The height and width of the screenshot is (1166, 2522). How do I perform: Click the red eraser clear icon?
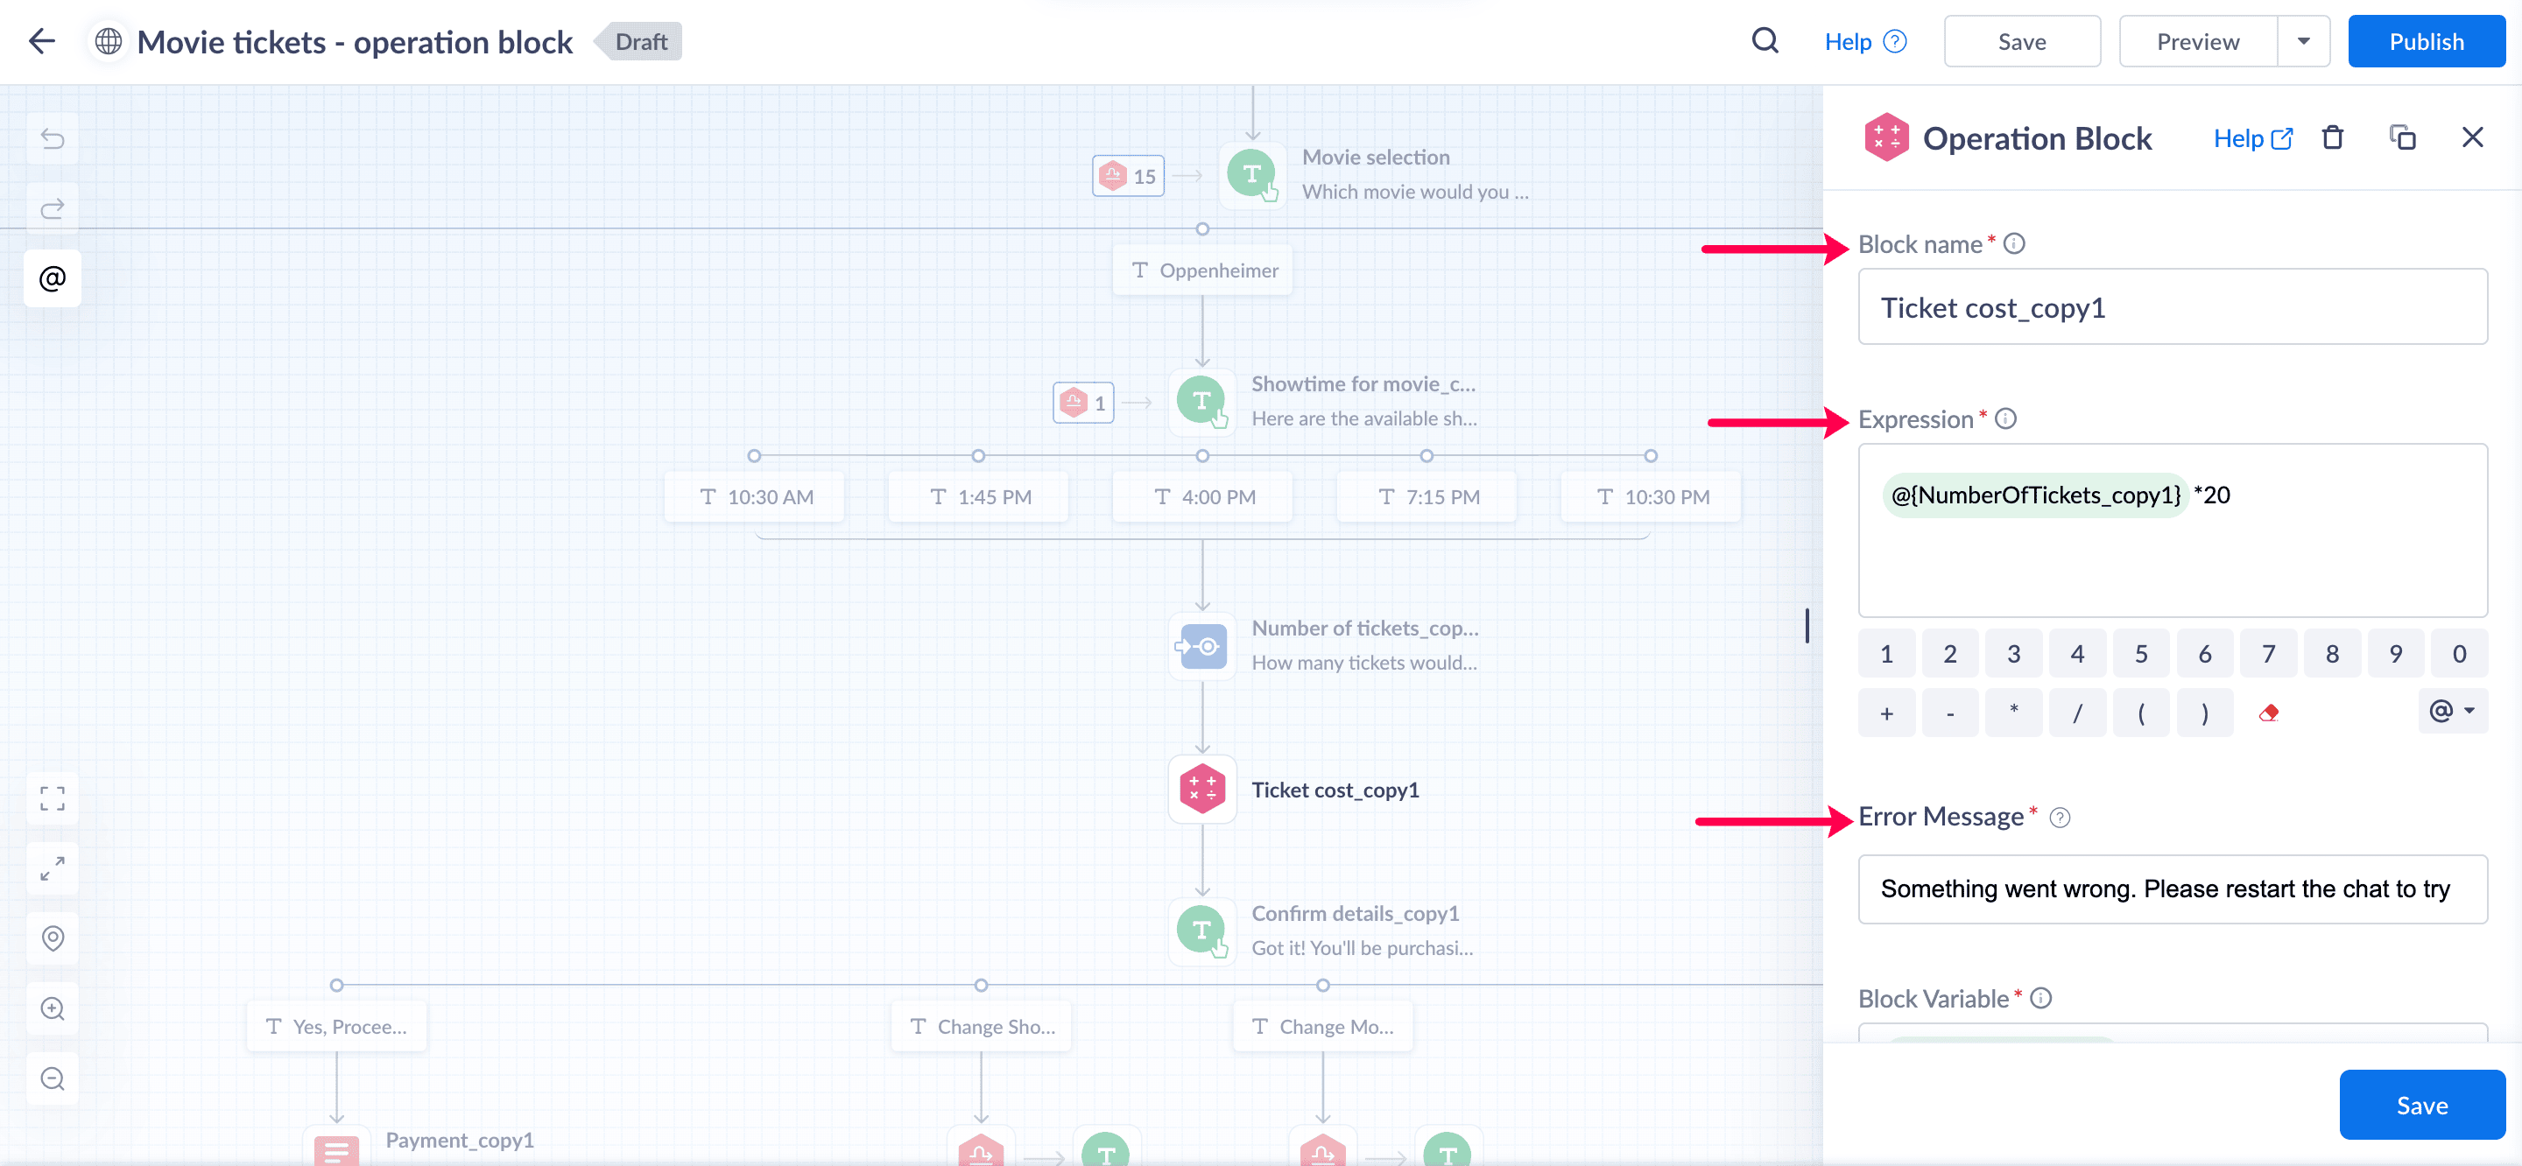click(x=2268, y=713)
